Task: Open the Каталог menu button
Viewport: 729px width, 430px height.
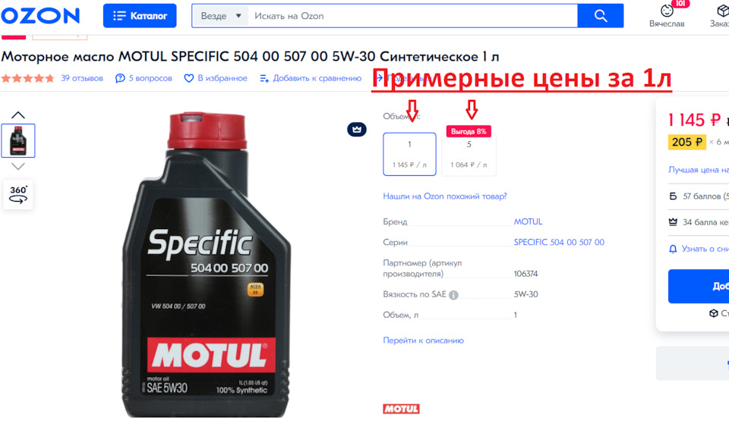Action: 140,16
